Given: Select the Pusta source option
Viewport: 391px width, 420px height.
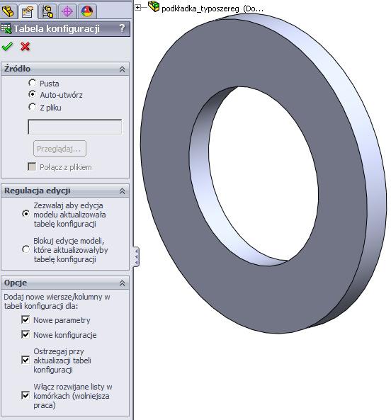Looking at the screenshot, I should 32,83.
